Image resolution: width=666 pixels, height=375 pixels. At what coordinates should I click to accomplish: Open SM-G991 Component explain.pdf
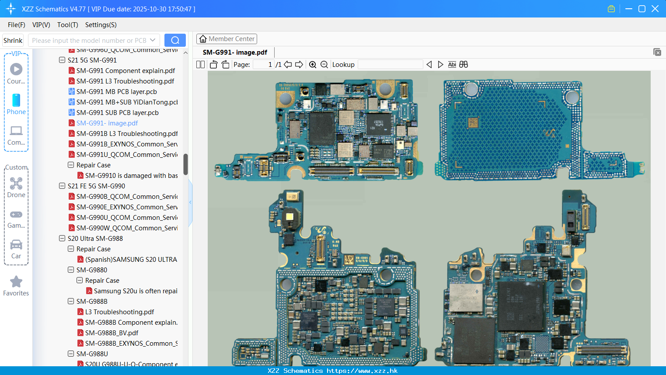122,71
